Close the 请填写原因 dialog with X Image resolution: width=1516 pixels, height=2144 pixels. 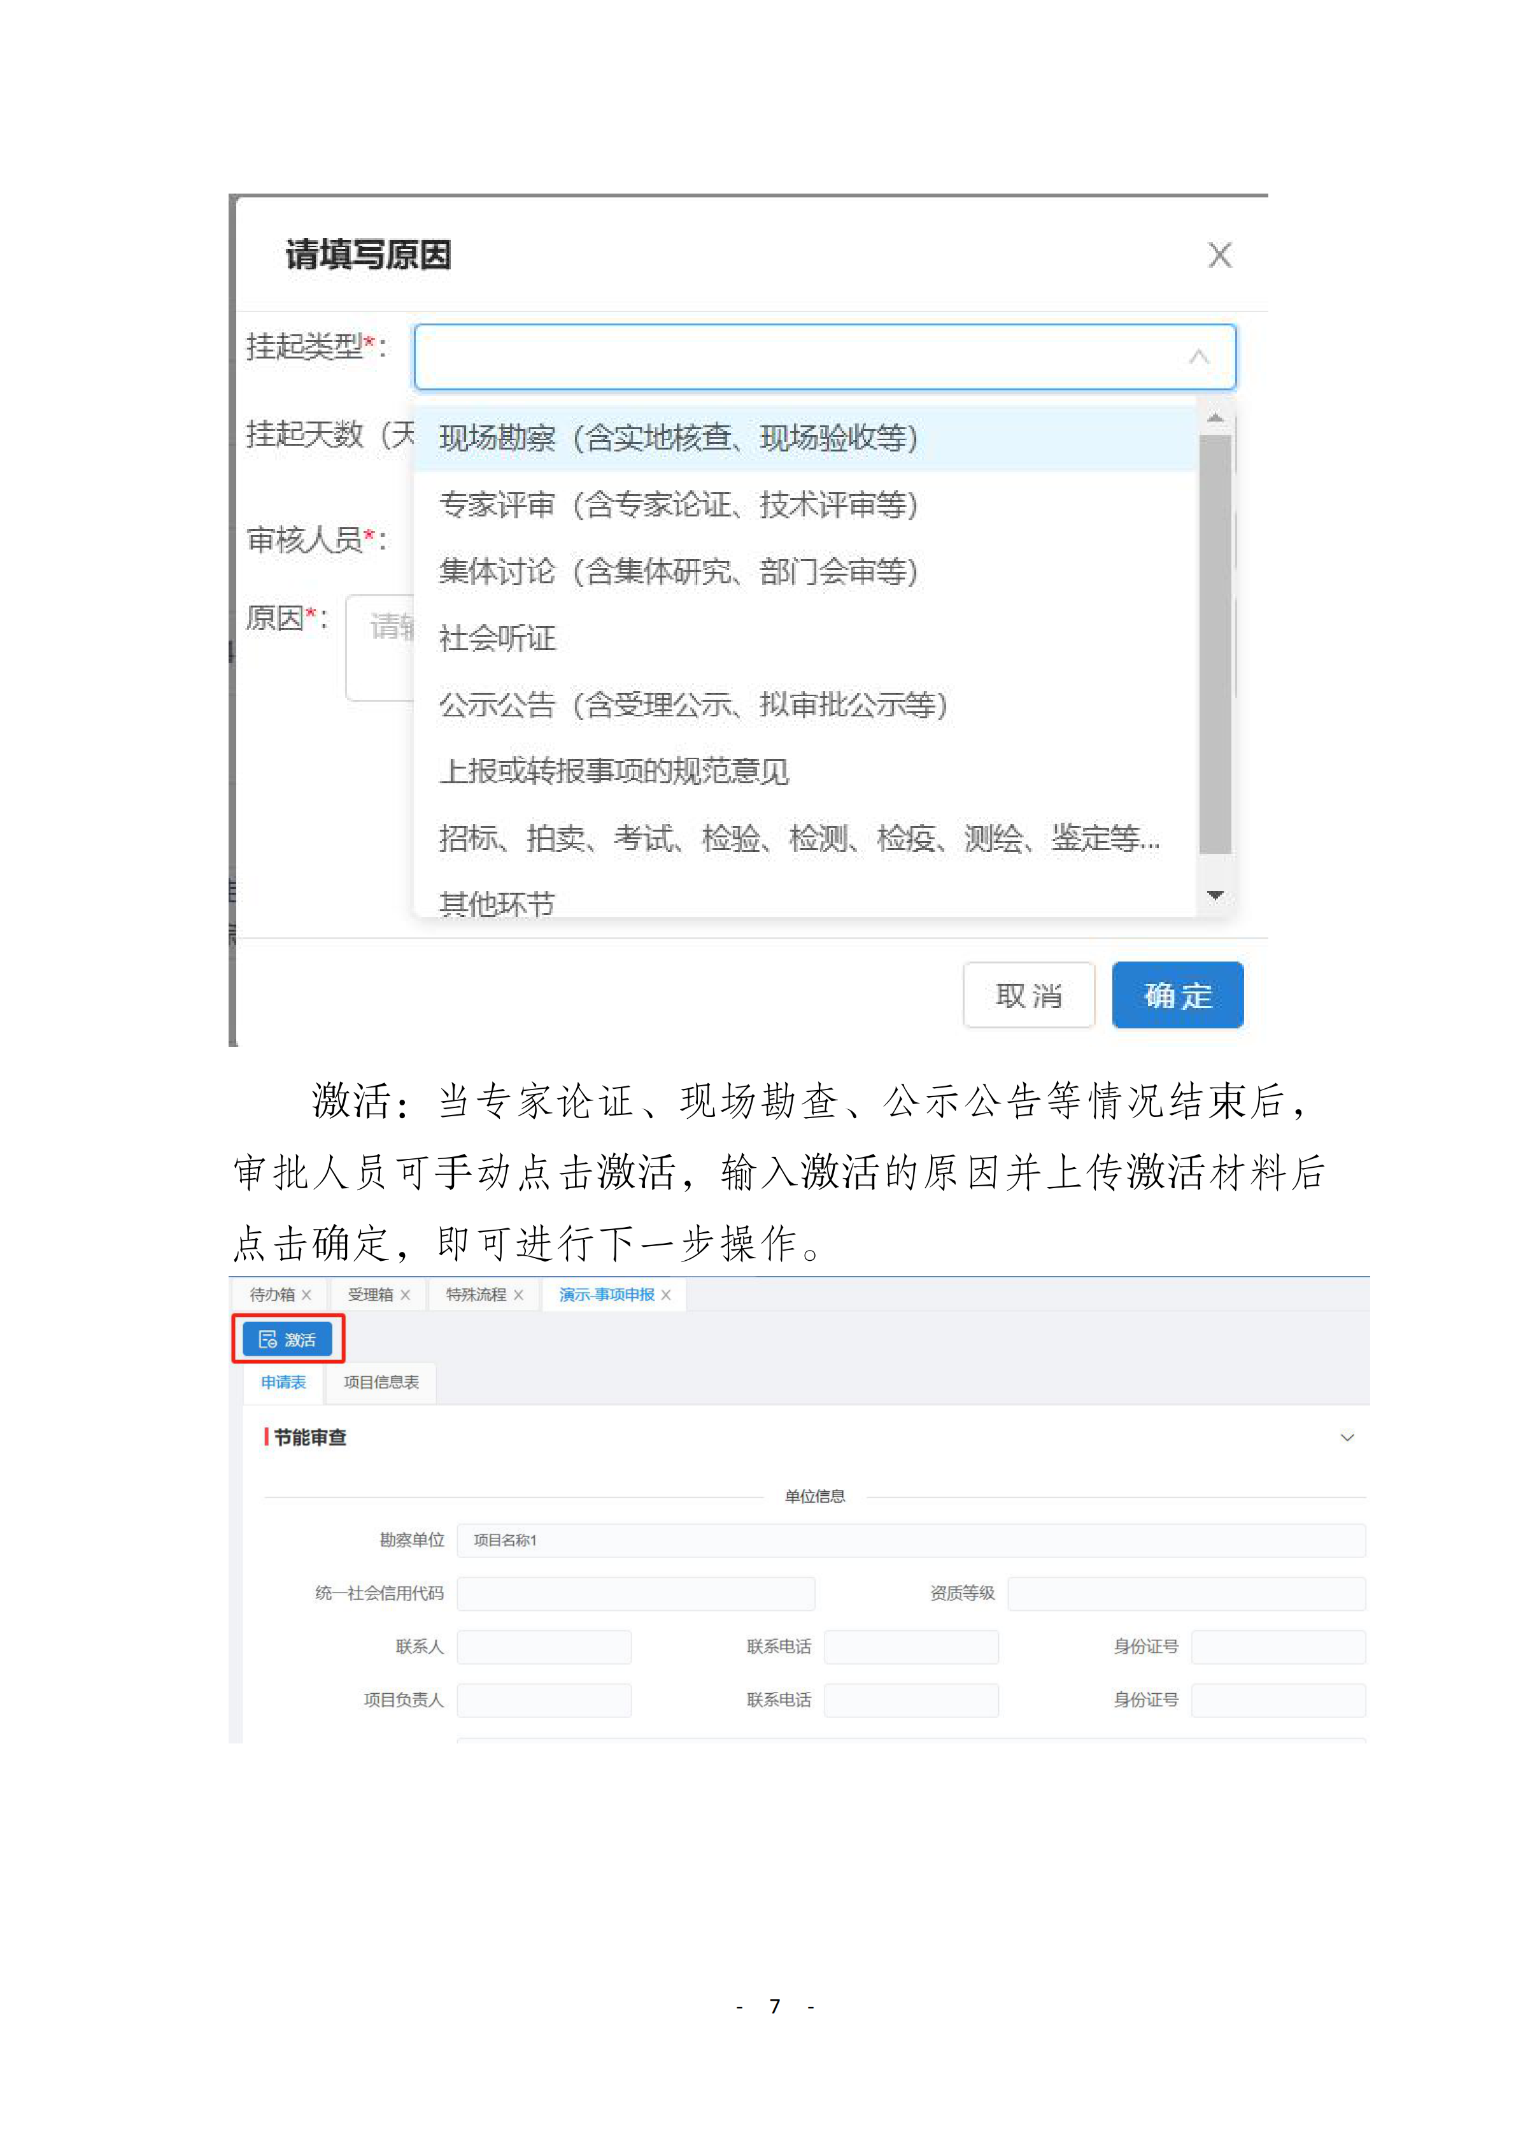pos(1219,255)
